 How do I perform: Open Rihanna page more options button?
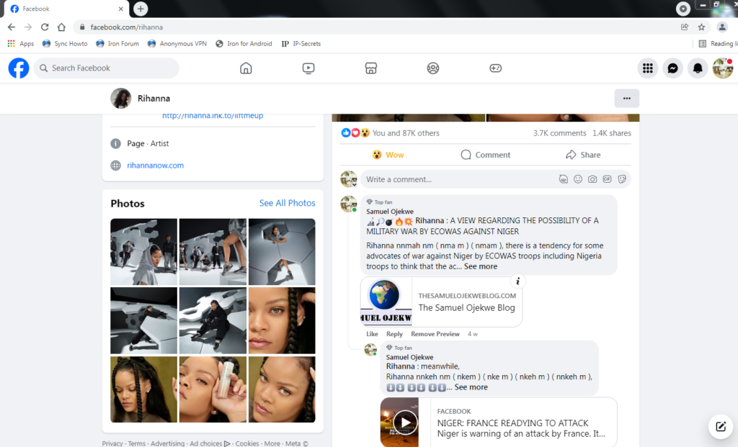(x=626, y=98)
